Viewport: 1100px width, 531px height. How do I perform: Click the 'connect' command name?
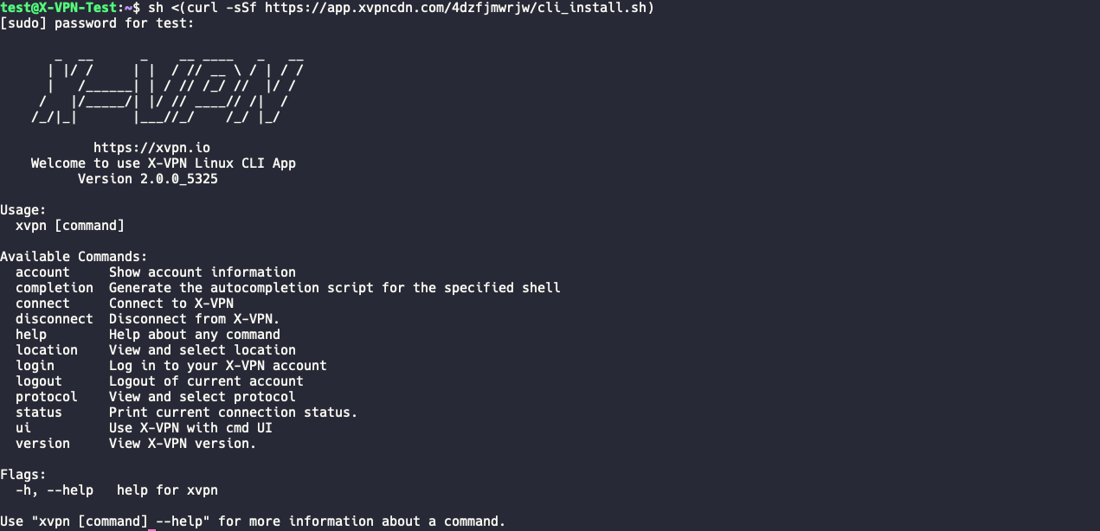(42, 304)
